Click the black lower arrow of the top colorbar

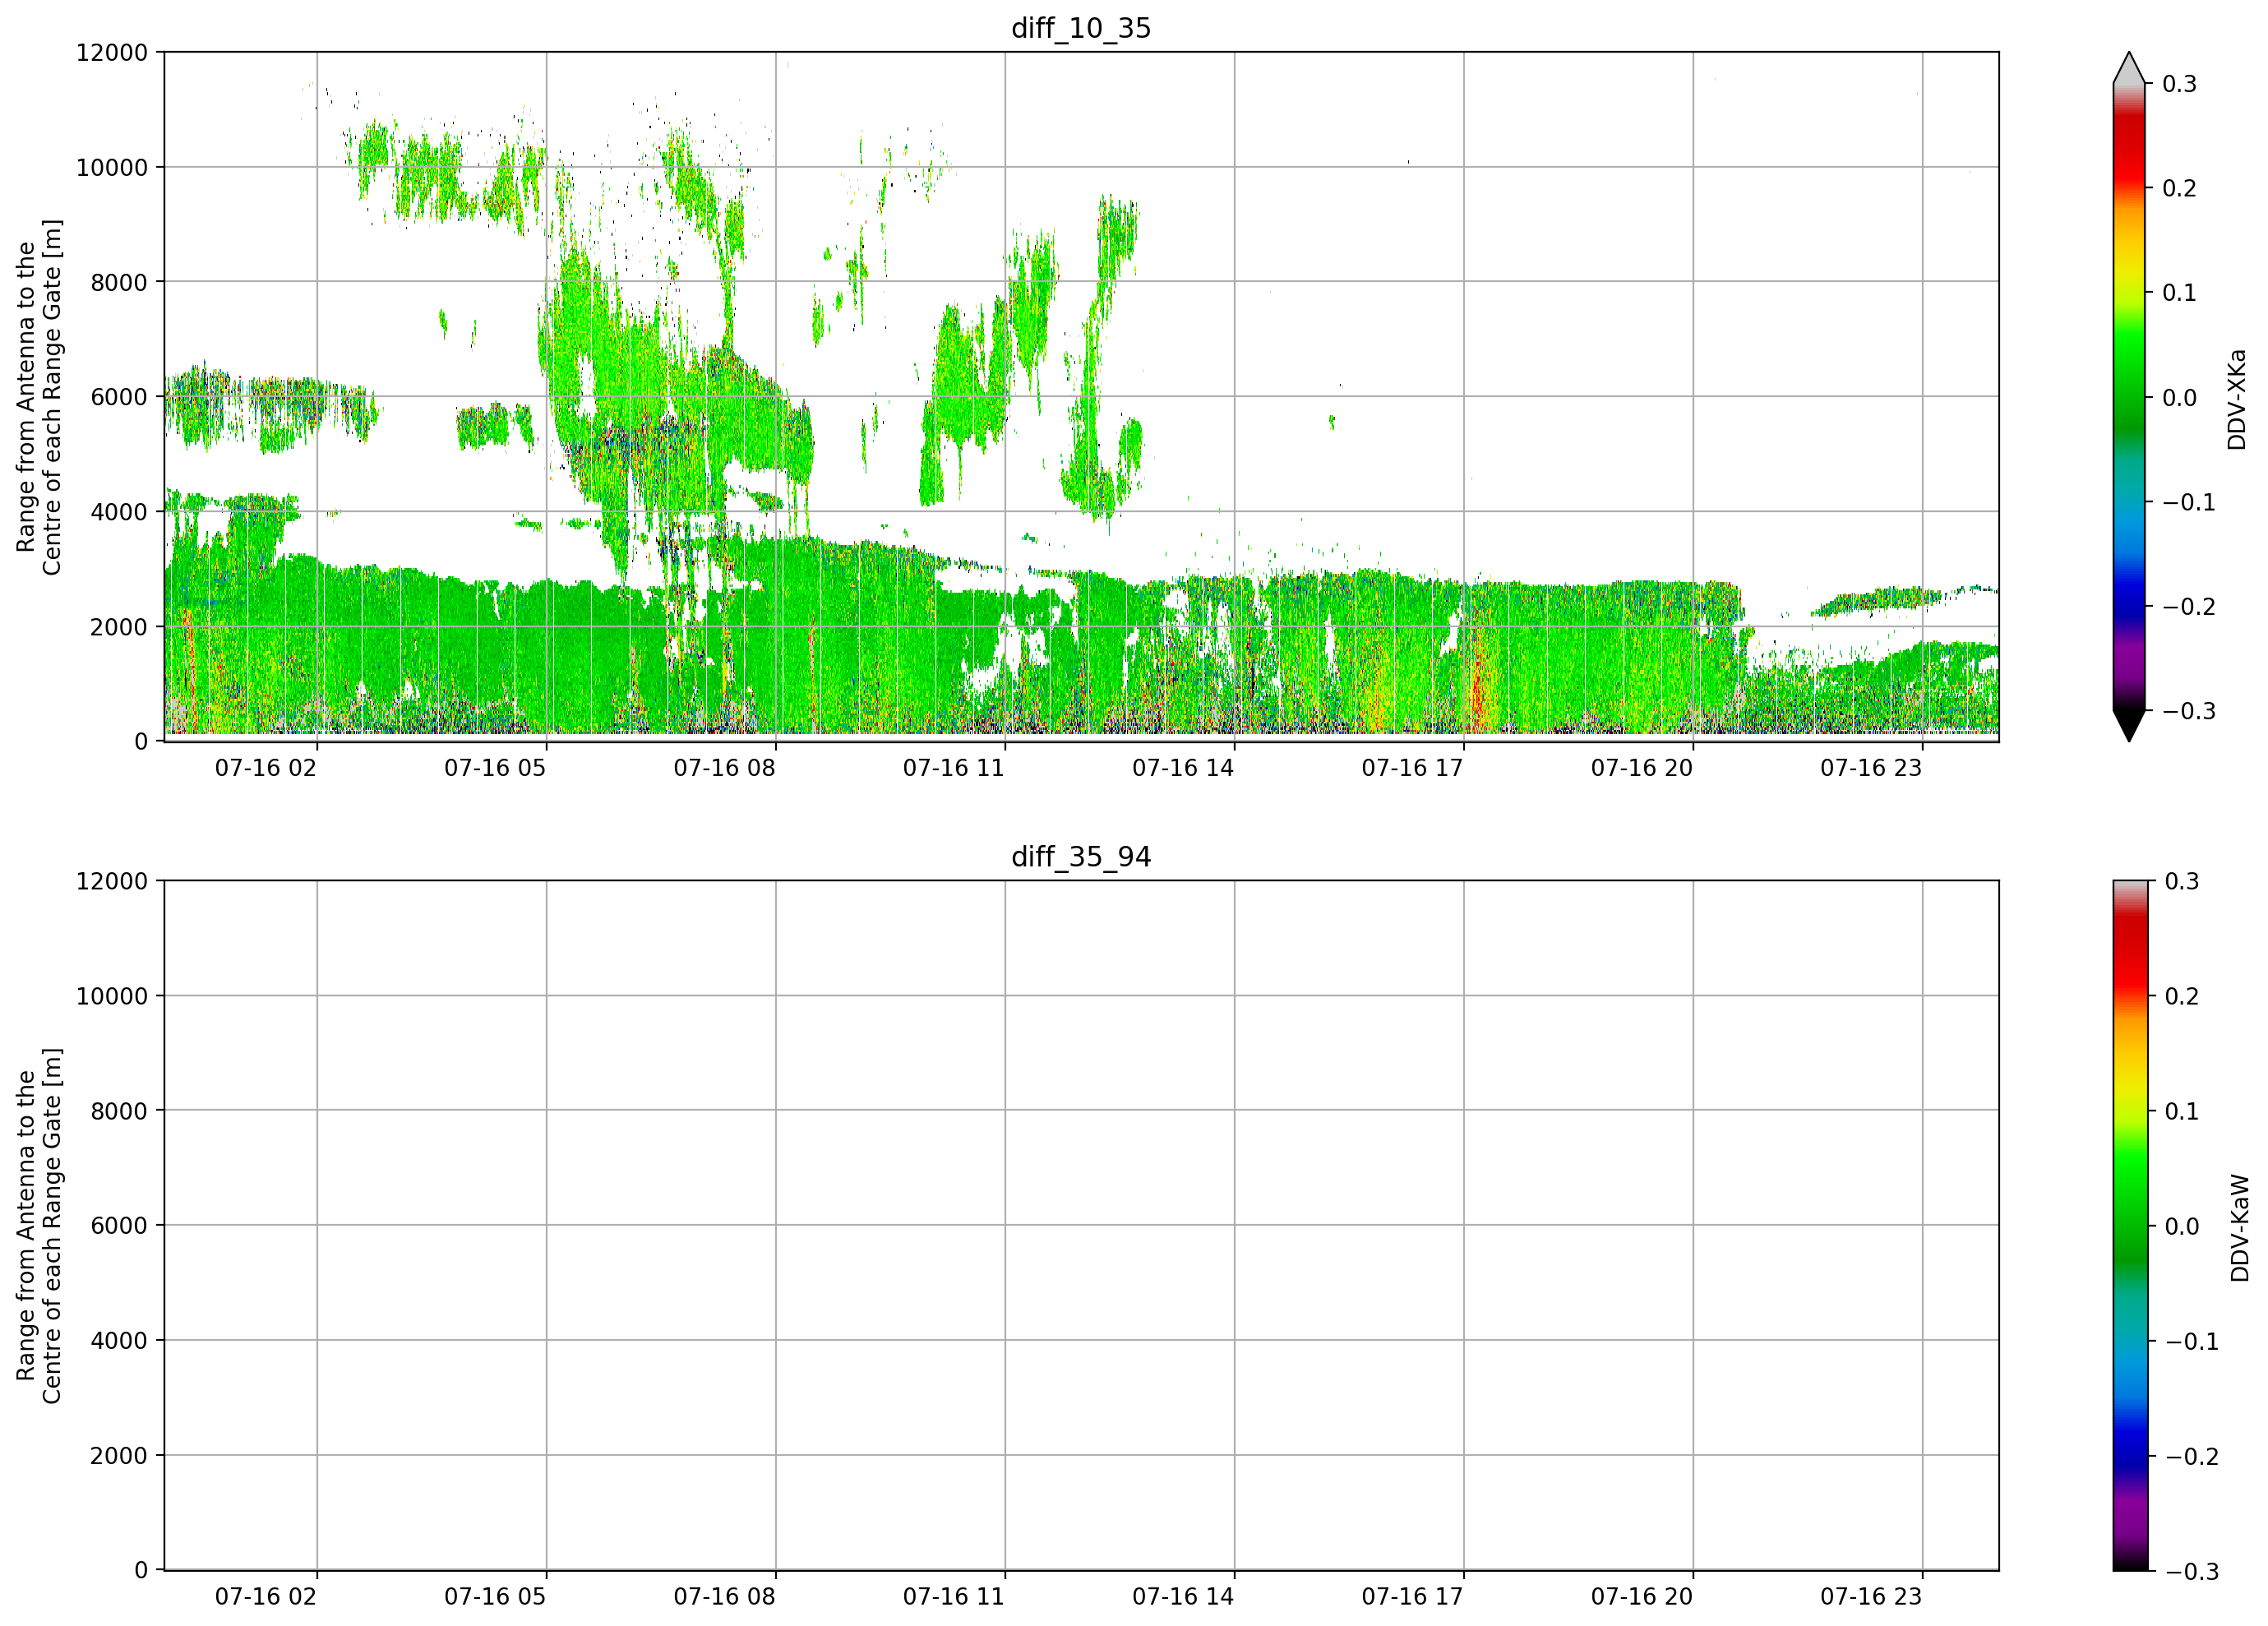(x=2129, y=725)
